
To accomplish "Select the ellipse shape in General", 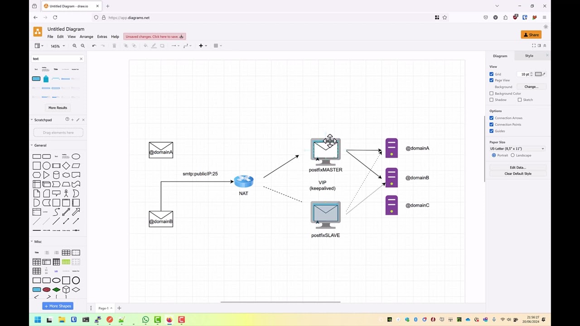I will click(x=76, y=157).
